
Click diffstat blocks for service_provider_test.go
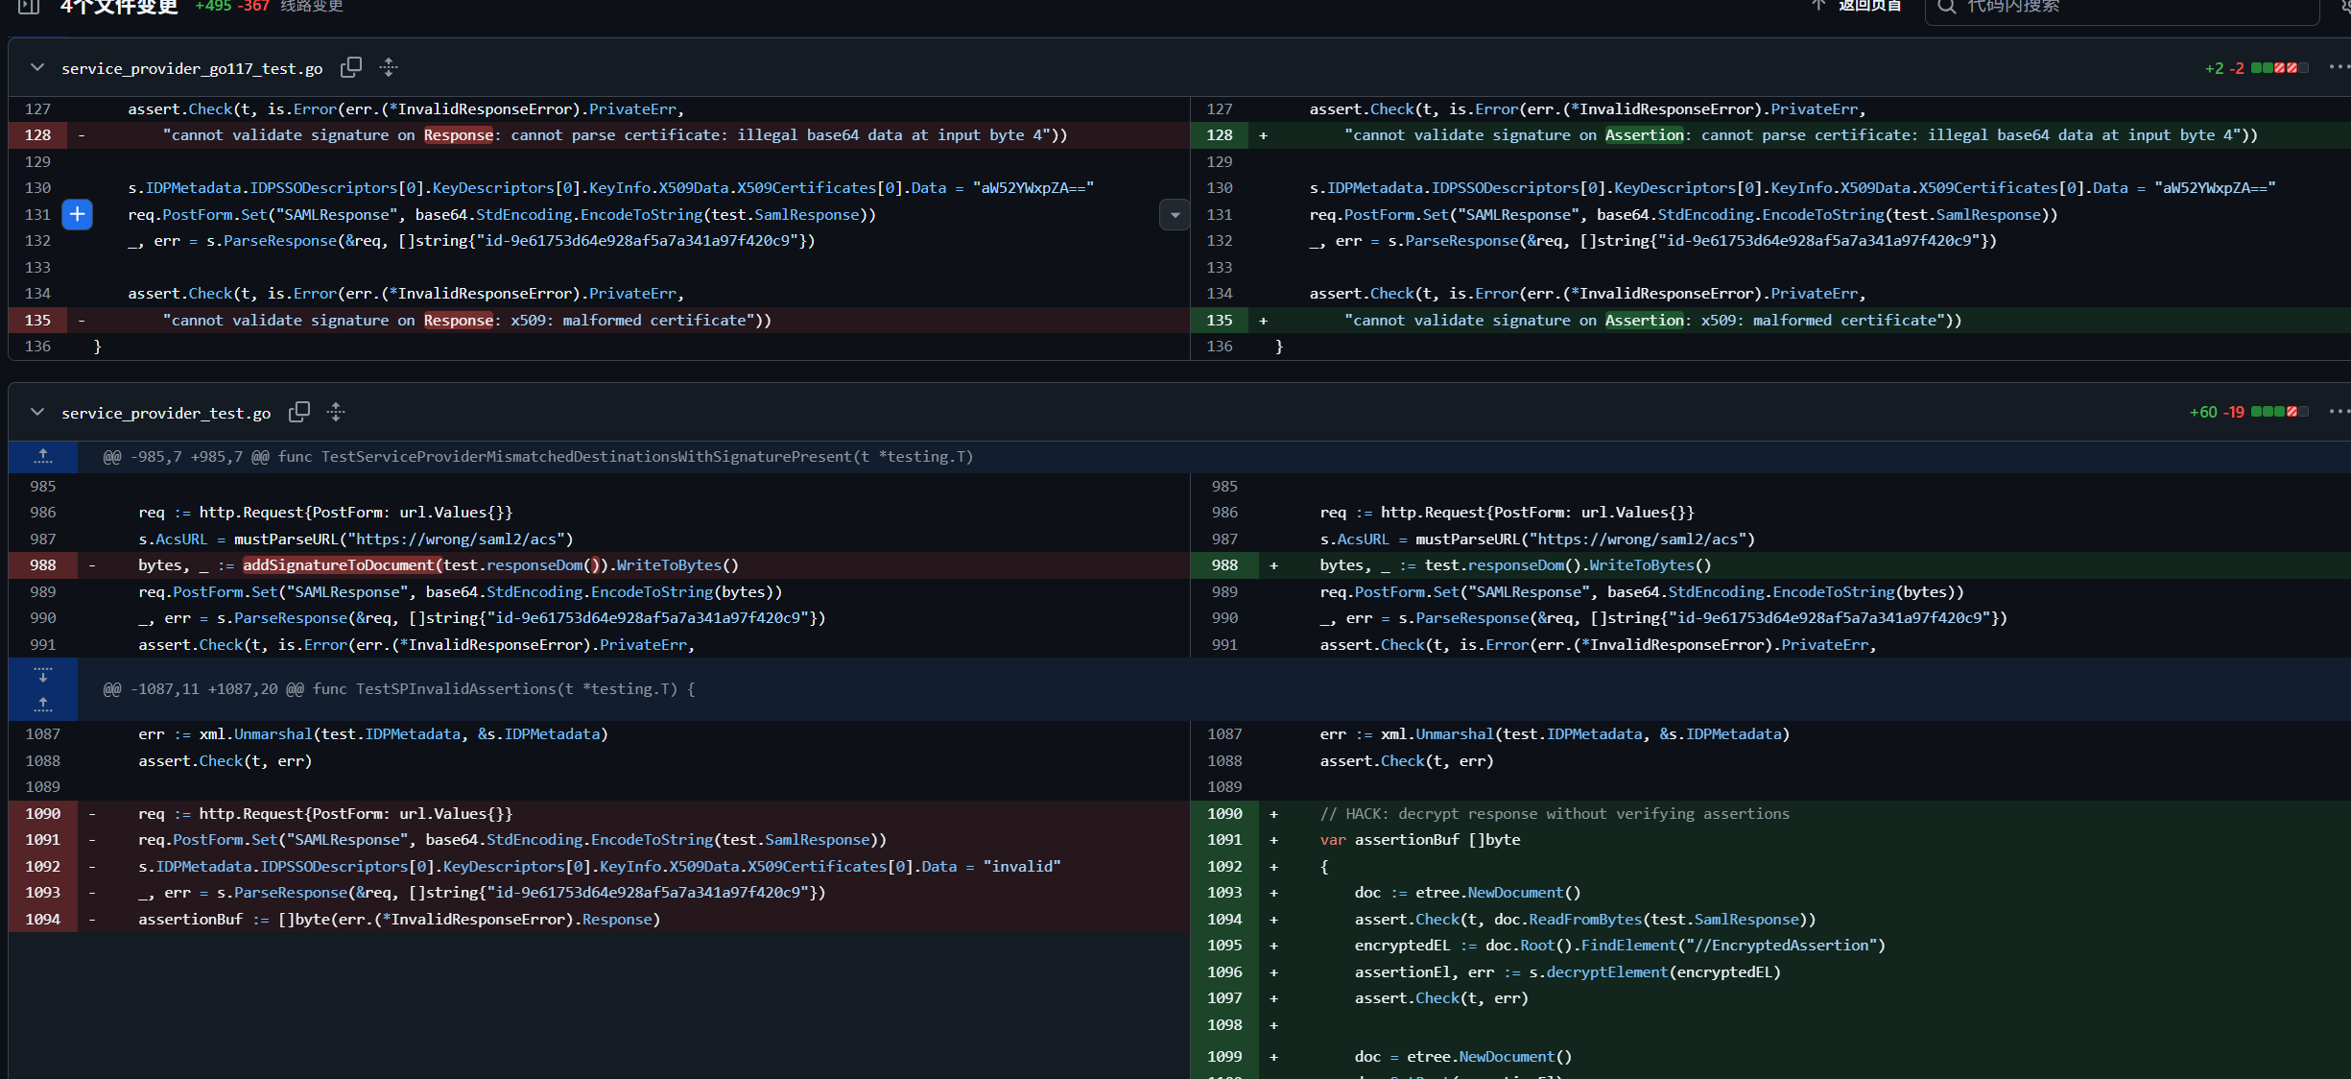point(2279,412)
